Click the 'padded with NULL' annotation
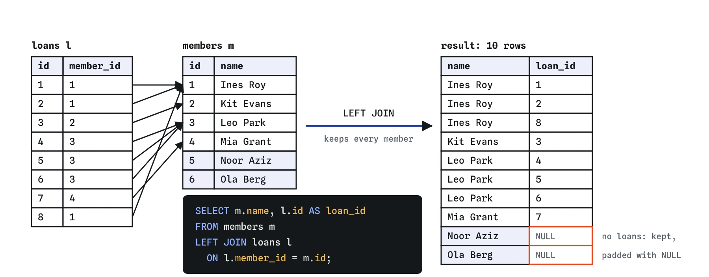Screen dimensions: 709x277 [x=641, y=255]
